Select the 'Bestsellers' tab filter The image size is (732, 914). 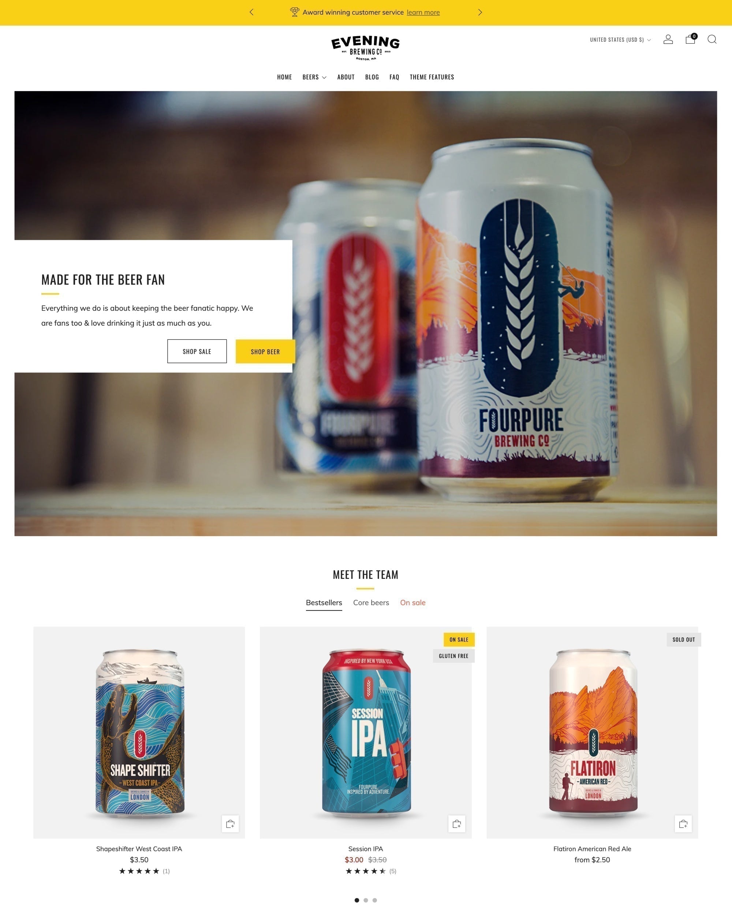(x=324, y=603)
